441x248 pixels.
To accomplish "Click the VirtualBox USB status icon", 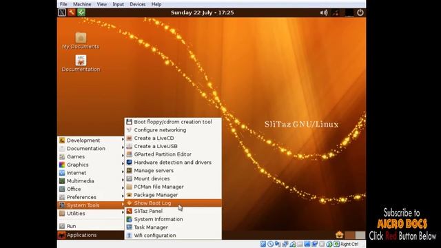I will point(292,244).
